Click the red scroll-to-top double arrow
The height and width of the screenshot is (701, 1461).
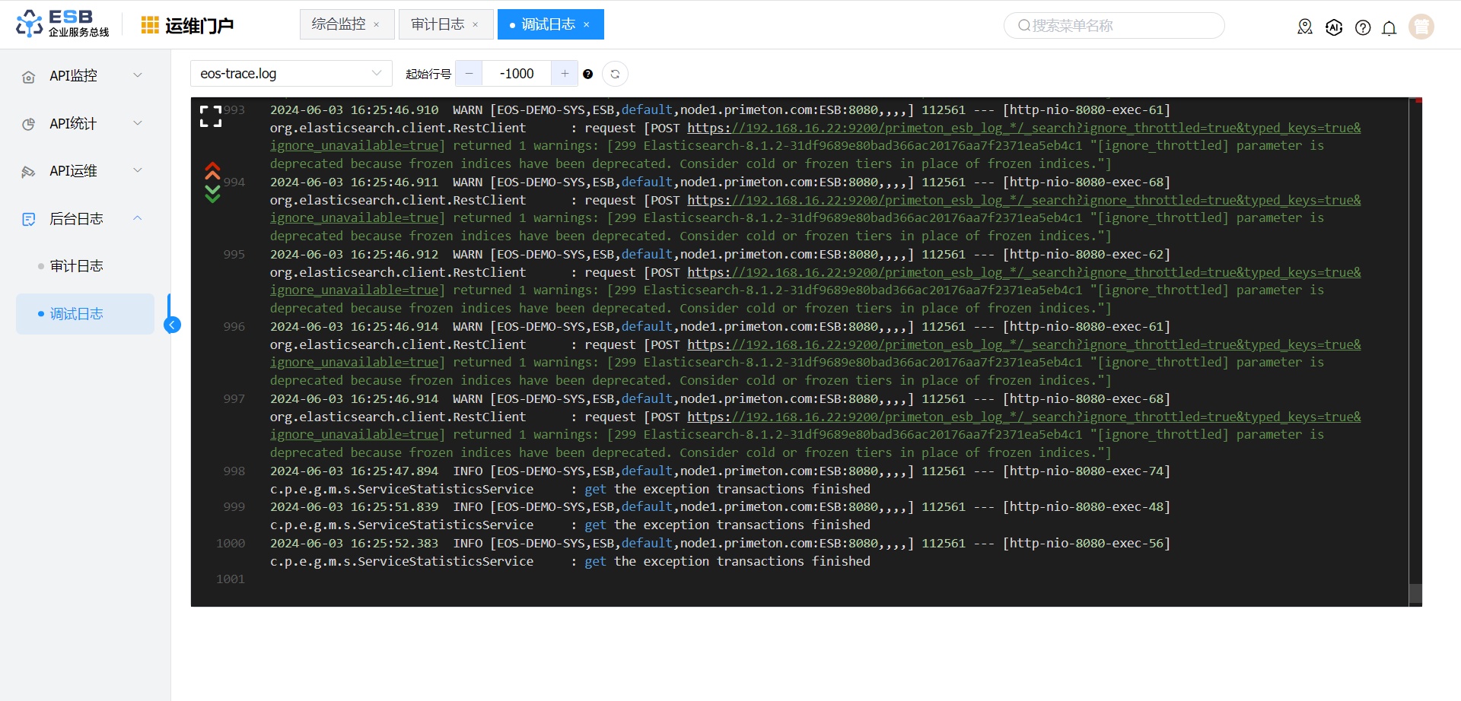[x=212, y=170]
